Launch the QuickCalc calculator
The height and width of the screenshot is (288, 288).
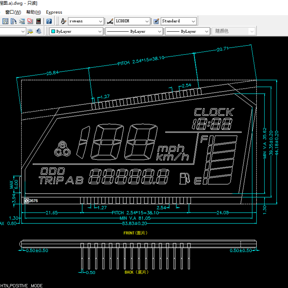(38, 21)
